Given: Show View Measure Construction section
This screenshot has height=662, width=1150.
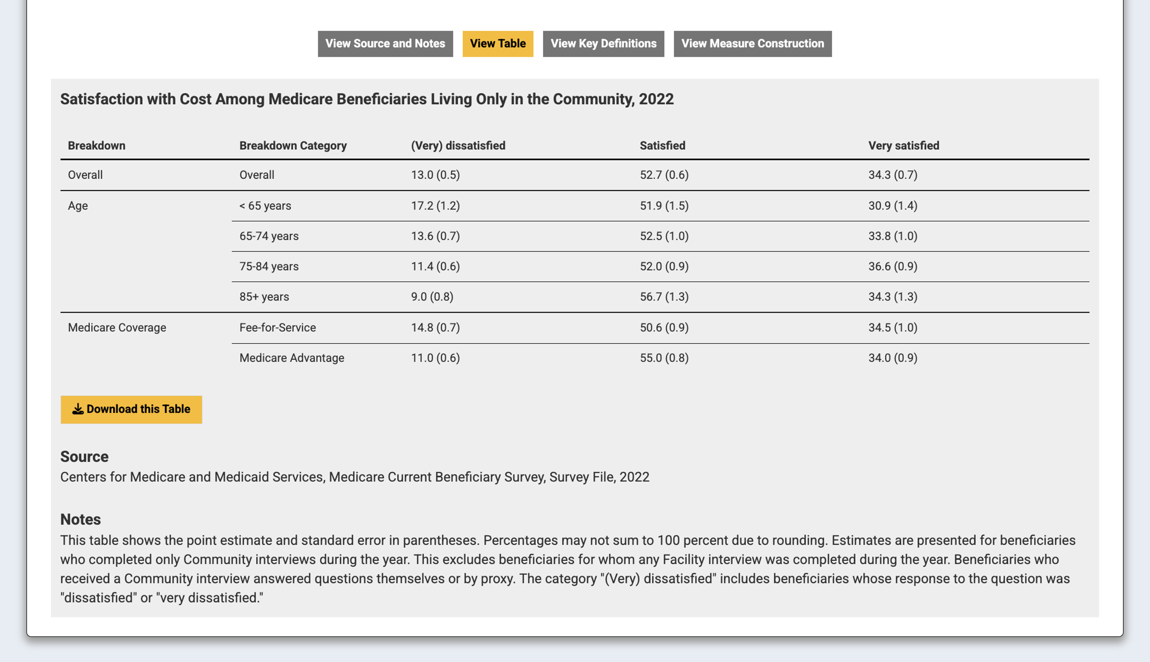Looking at the screenshot, I should point(752,44).
